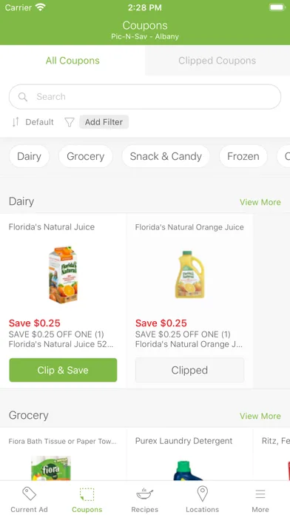Switch to the All Coupons tab
The height and width of the screenshot is (515, 290).
point(72,61)
